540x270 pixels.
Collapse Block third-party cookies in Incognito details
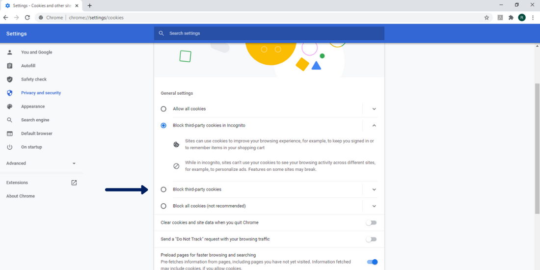[374, 126]
